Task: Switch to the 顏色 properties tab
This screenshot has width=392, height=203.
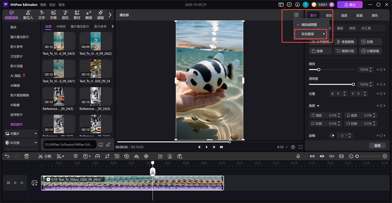Action: pyautogui.click(x=375, y=15)
